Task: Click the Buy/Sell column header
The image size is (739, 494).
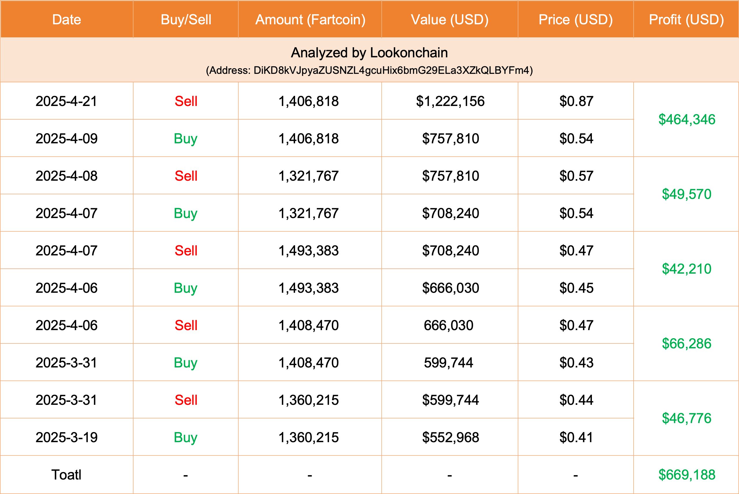Action: click(x=186, y=19)
